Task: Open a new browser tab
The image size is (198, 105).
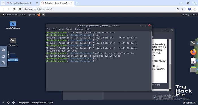Action: click(77, 3)
